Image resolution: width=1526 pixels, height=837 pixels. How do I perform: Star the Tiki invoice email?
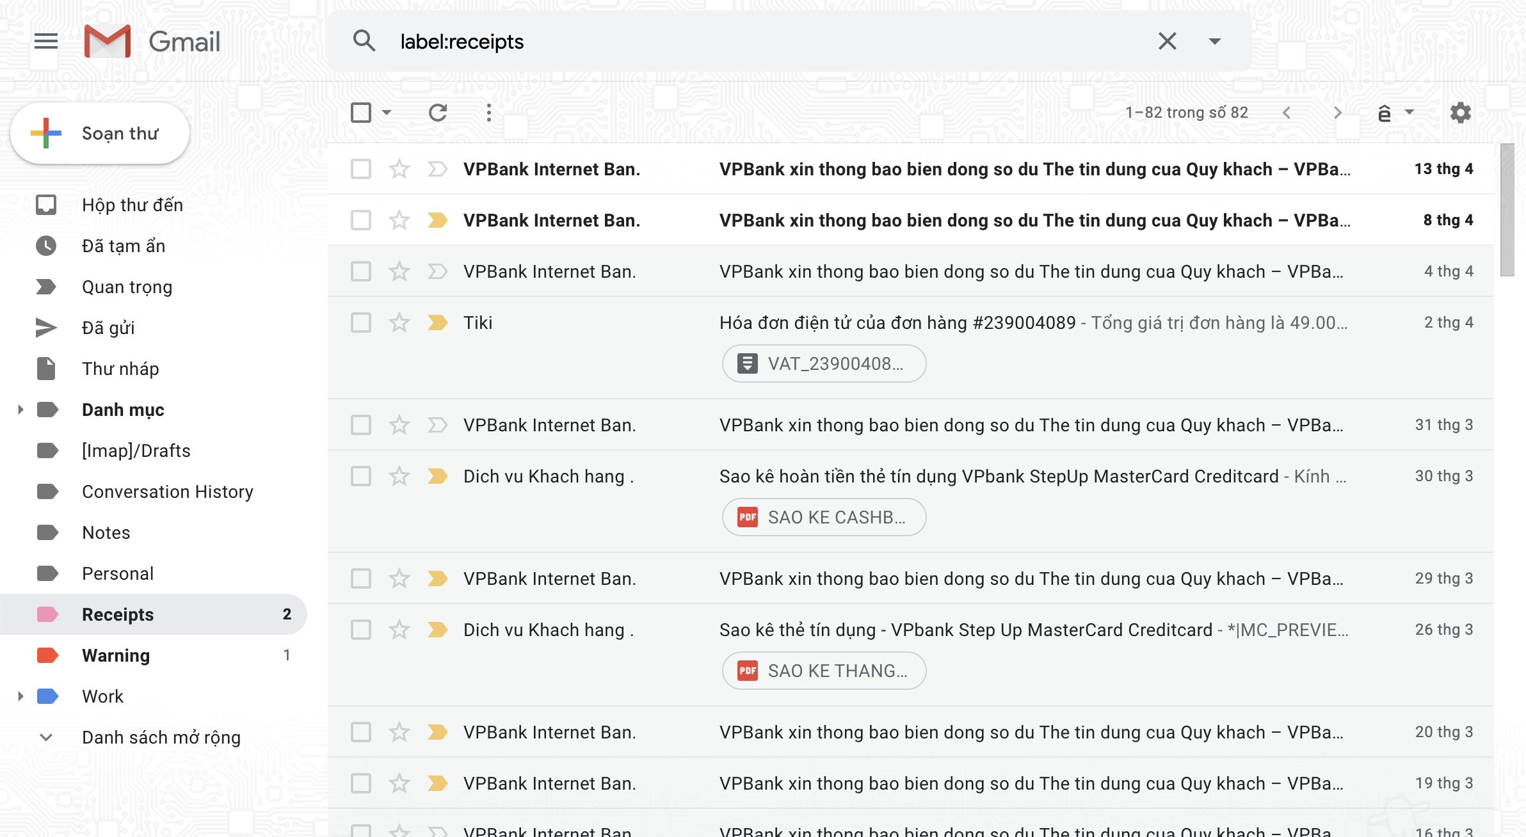(398, 323)
